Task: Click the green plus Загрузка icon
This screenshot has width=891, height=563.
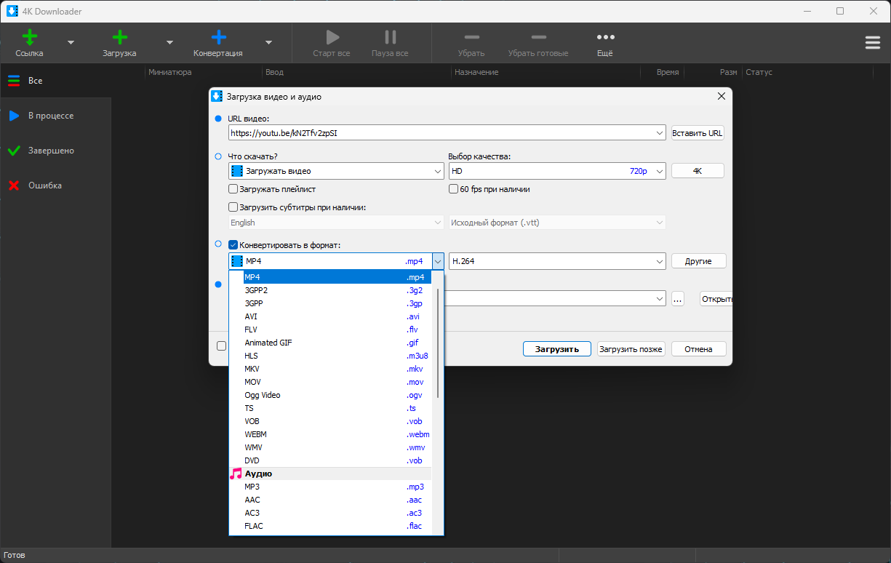Action: click(x=120, y=37)
